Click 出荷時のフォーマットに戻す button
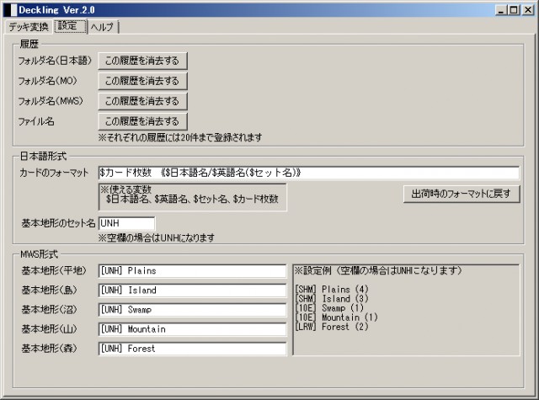539x400 pixels. point(462,195)
